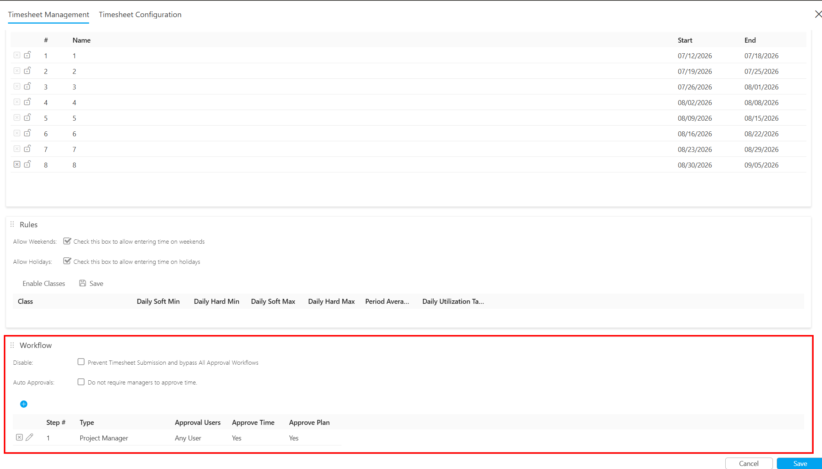Toggle the Allow Holidays checkbox

point(67,261)
